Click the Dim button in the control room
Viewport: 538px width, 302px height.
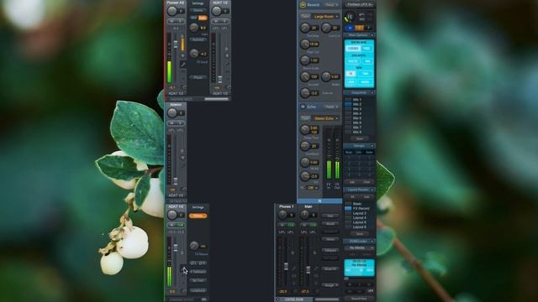coord(330,216)
